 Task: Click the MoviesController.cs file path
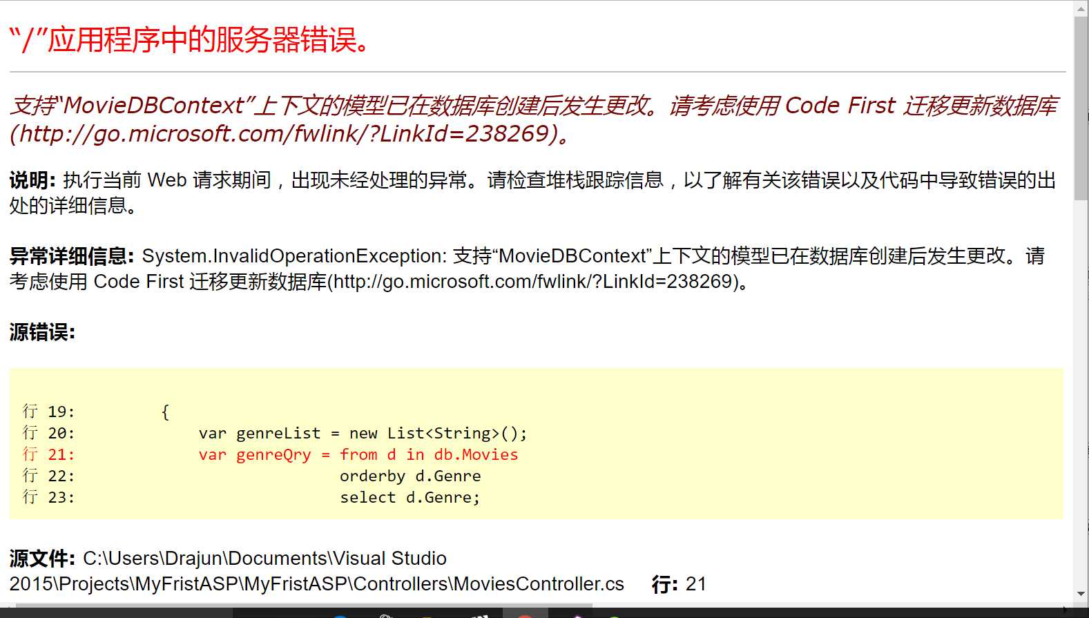[316, 571]
